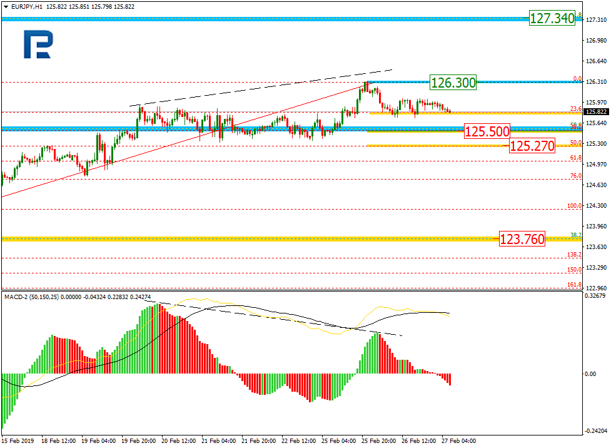
Task: Open the EURJPY,H1 chart dropdown arrow
Action: 6,7
